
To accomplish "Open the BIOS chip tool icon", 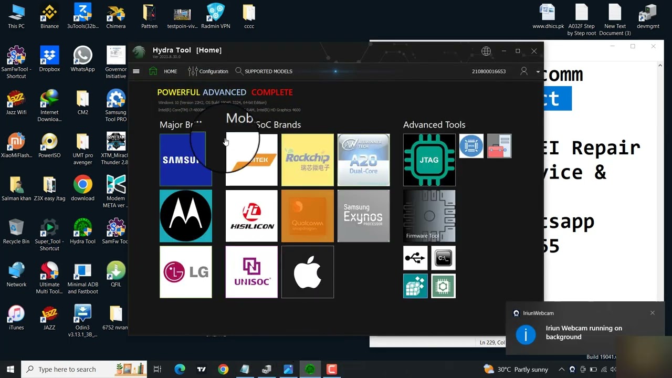I will coord(471,146).
